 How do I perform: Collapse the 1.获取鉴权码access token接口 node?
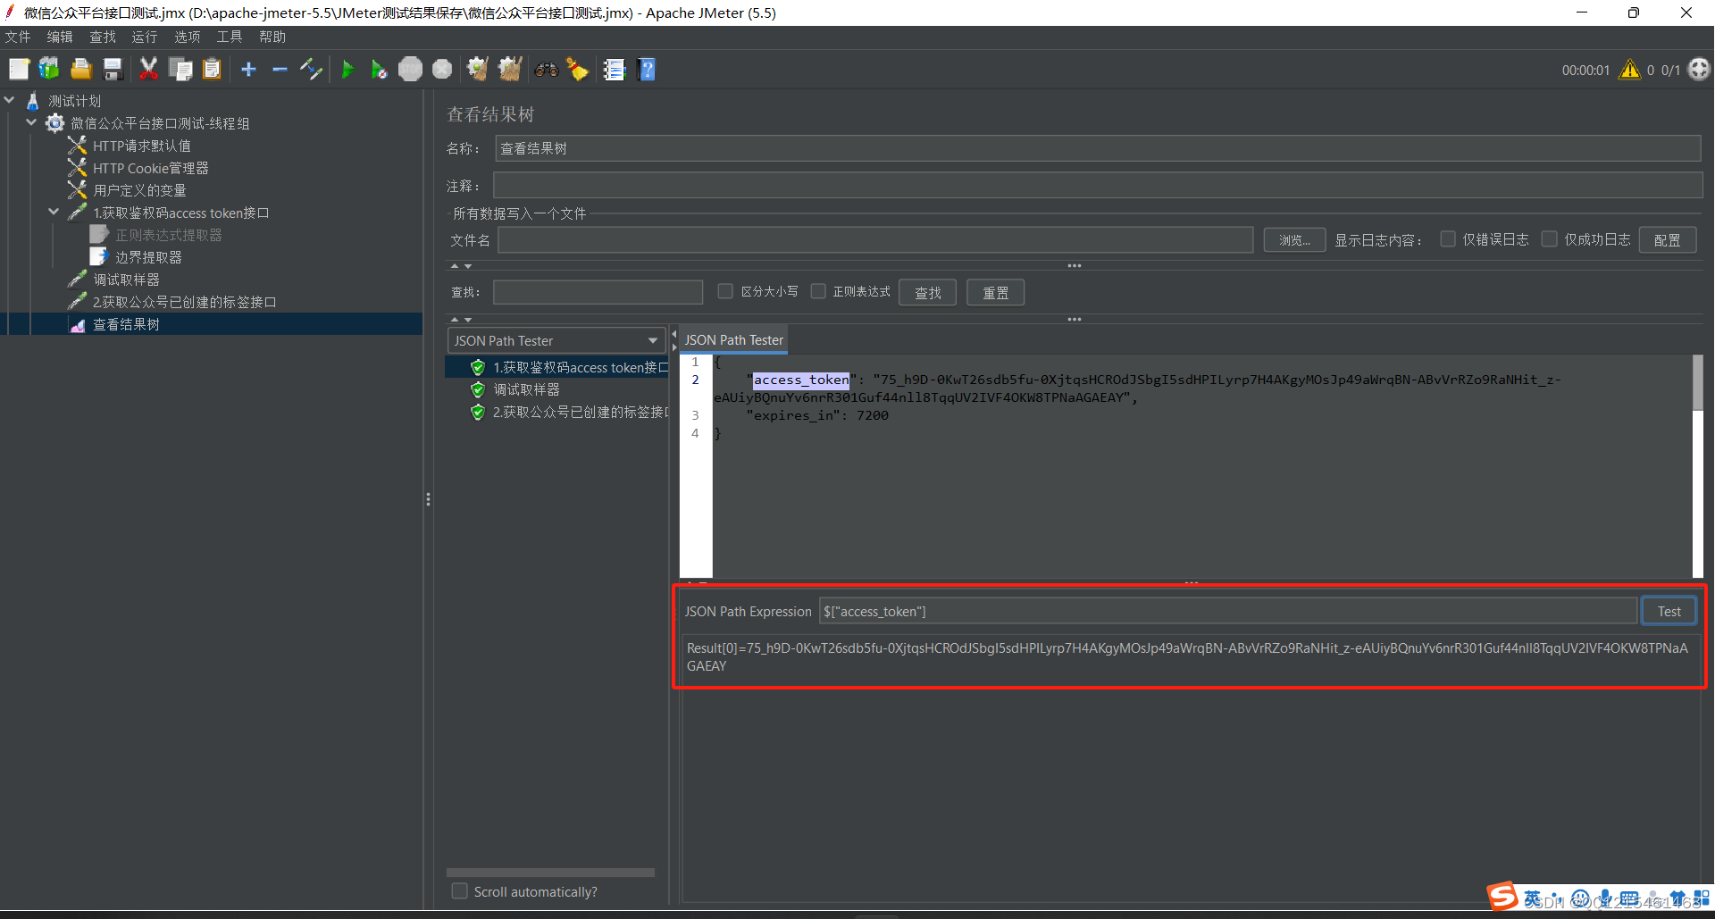(x=54, y=213)
